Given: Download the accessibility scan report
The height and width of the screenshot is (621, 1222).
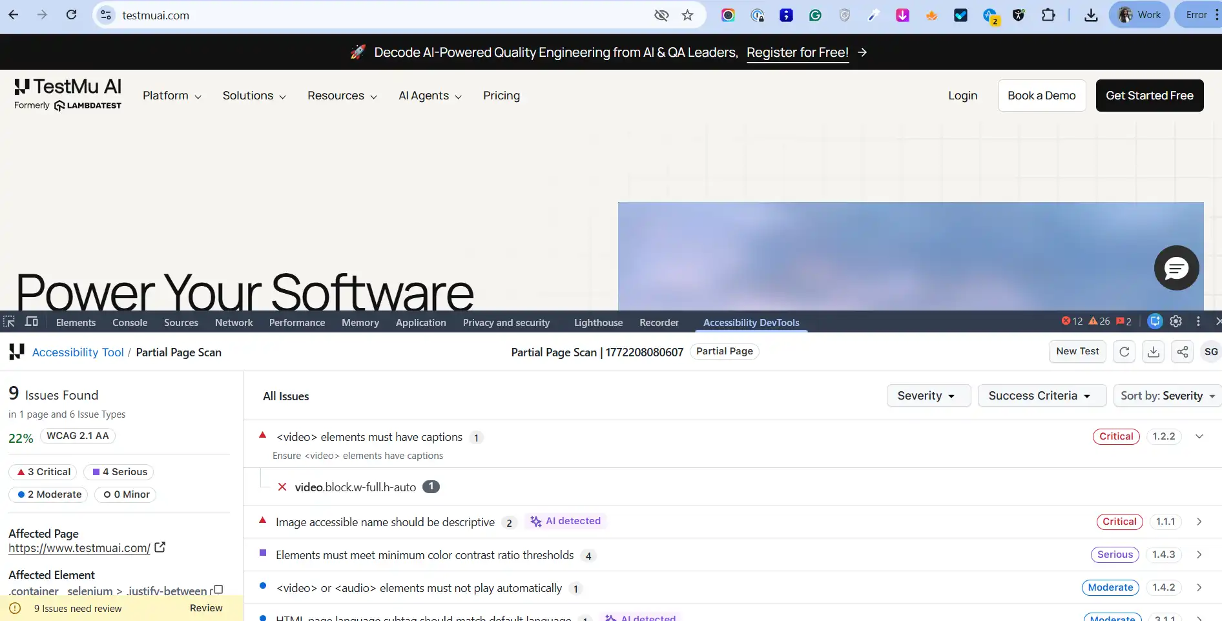Looking at the screenshot, I should coord(1153,352).
